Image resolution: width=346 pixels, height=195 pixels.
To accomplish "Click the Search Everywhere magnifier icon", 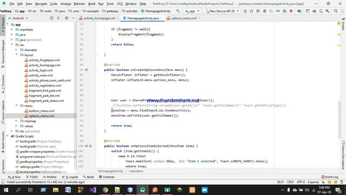I will [336, 11].
